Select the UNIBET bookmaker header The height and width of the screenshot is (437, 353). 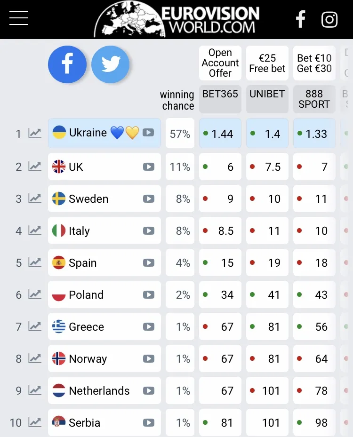(267, 99)
